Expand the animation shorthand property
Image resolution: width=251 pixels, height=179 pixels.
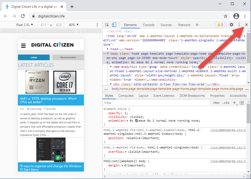127,121
